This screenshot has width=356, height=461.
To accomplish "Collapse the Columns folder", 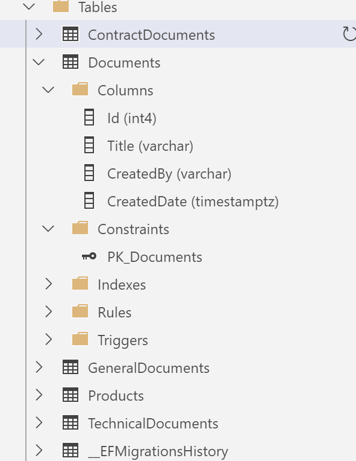I will point(48,90).
